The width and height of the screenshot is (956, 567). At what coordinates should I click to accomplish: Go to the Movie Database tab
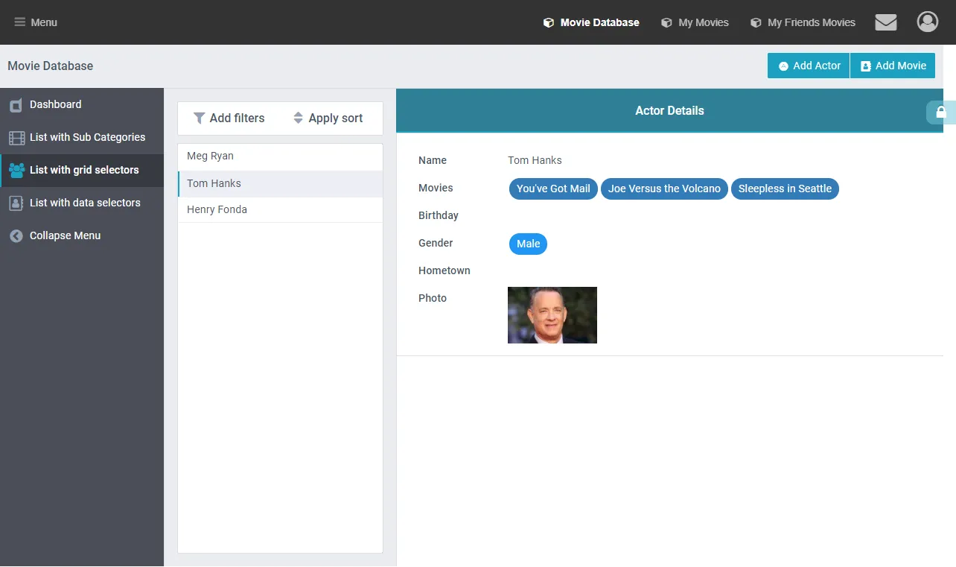coord(591,22)
